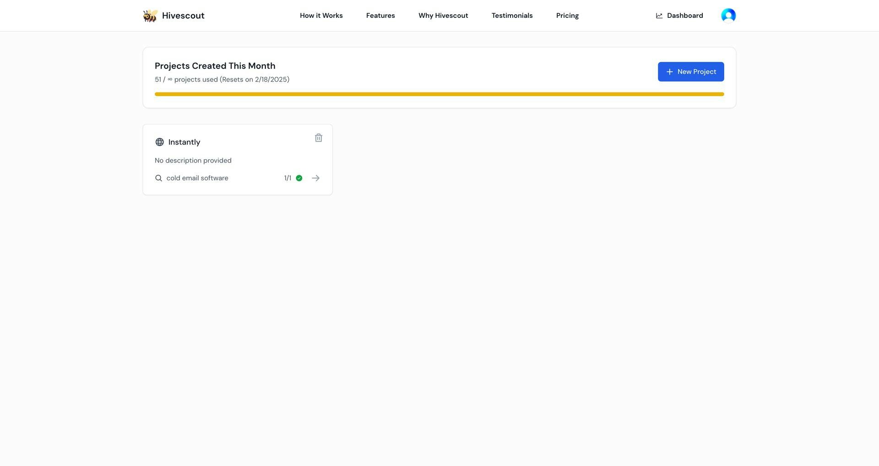
Task: Go to Pricing page
Action: coord(567,16)
